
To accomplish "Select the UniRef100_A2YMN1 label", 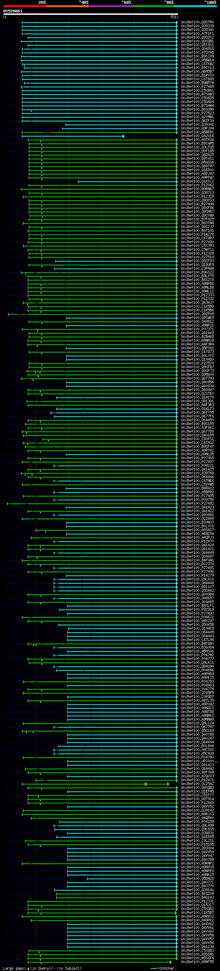I will pyautogui.click(x=197, y=117).
